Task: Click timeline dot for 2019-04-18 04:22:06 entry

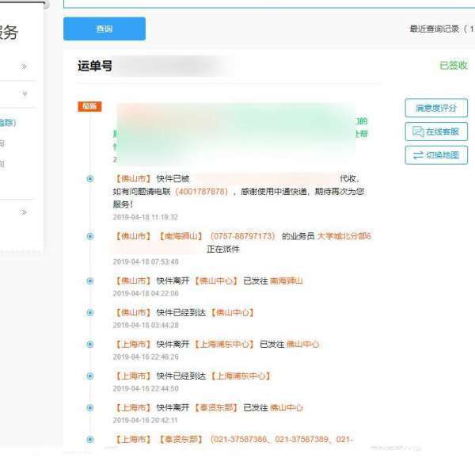Action: point(89,281)
